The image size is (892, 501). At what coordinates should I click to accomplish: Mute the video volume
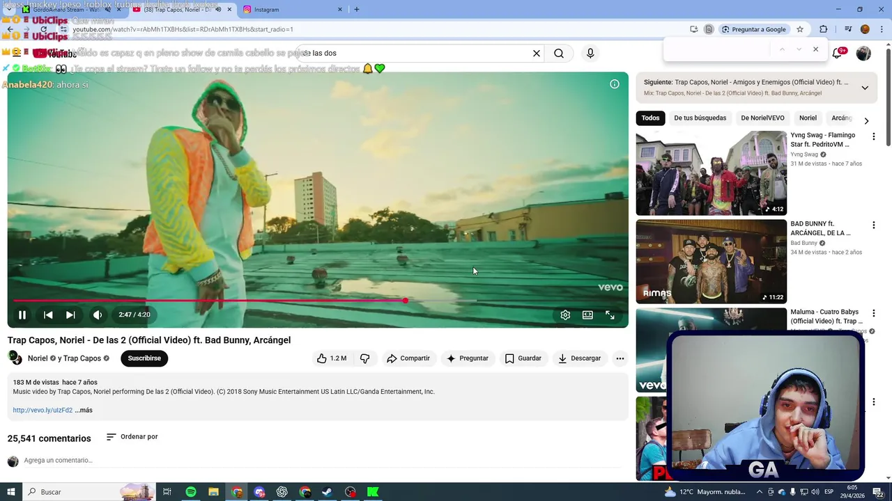pos(98,315)
